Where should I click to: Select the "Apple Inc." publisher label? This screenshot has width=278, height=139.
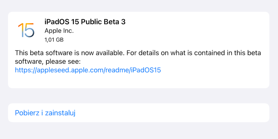[x=59, y=31]
